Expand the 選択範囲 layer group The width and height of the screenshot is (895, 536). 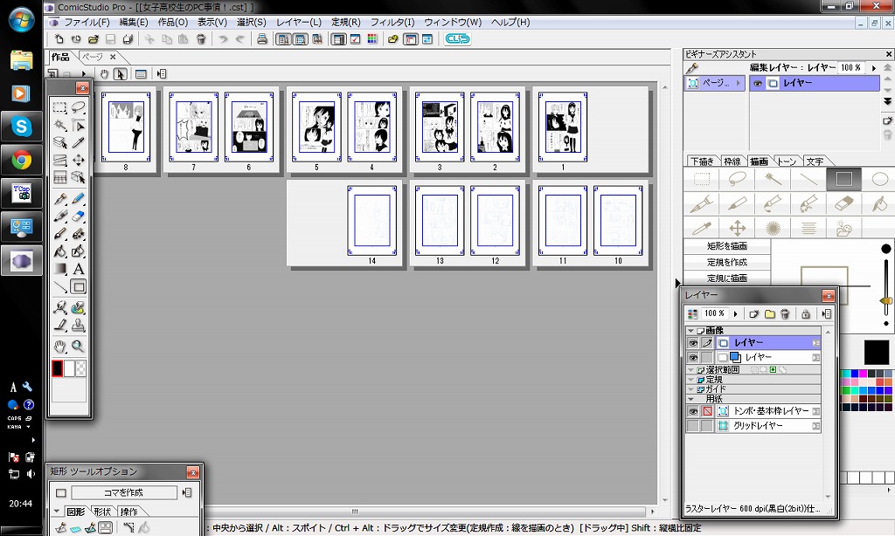[690, 370]
